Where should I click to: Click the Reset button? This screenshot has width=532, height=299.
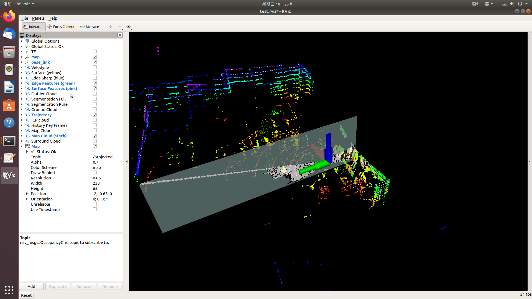point(26,295)
